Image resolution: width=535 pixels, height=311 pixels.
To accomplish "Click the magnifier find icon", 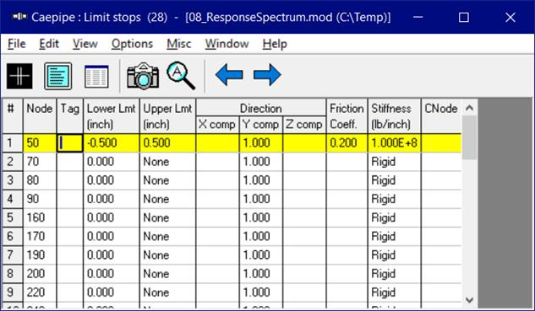I will 181,76.
